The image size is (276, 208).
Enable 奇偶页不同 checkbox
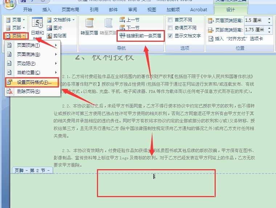click(170, 28)
